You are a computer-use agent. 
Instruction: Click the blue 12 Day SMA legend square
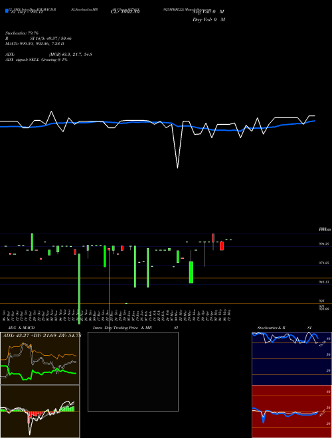click(x=7, y=11)
